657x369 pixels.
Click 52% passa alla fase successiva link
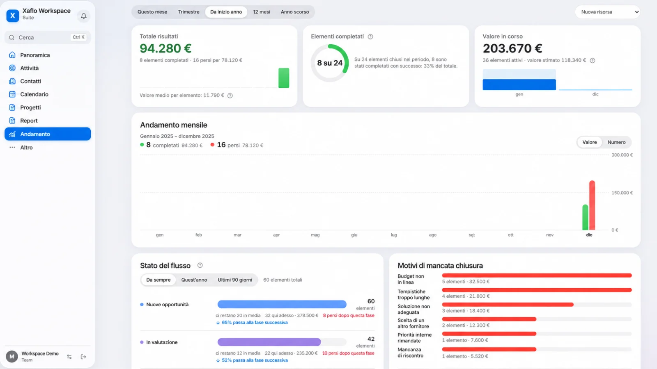252,360
